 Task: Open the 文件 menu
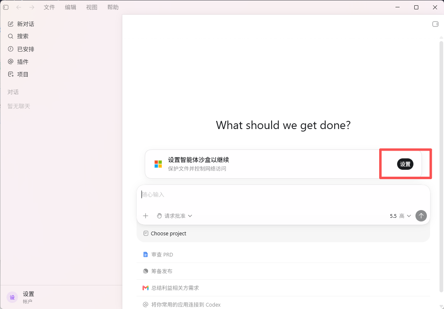pos(49,7)
